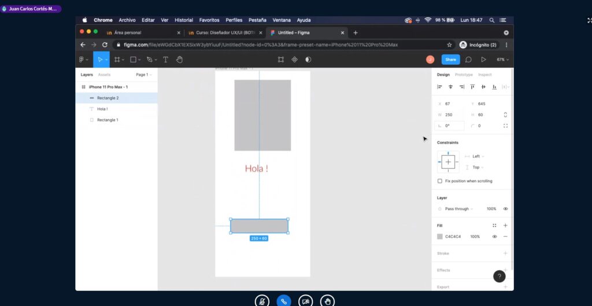This screenshot has width=592, height=306.
Task: Add a stroke with plus icon
Action: click(x=505, y=253)
